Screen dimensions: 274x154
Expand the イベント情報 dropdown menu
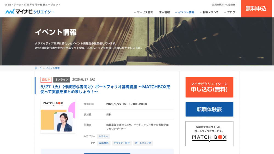point(184,12)
